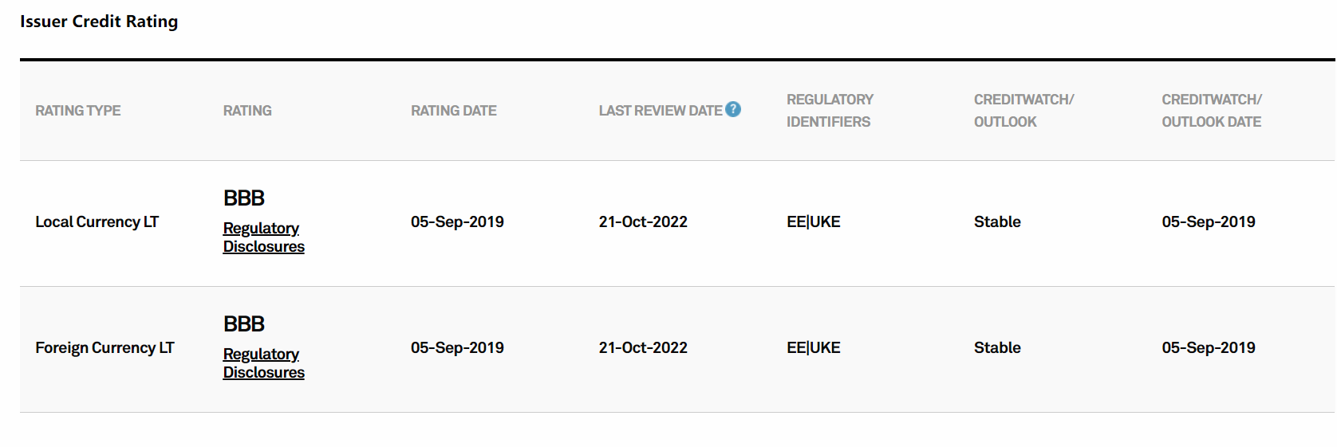This screenshot has width=1337, height=447.
Task: Open Regulatory Disclosures for Local Currency LT
Action: coord(263,237)
